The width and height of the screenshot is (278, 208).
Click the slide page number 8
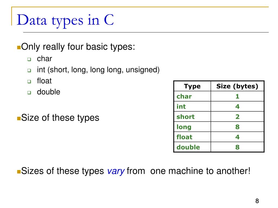[257, 201]
